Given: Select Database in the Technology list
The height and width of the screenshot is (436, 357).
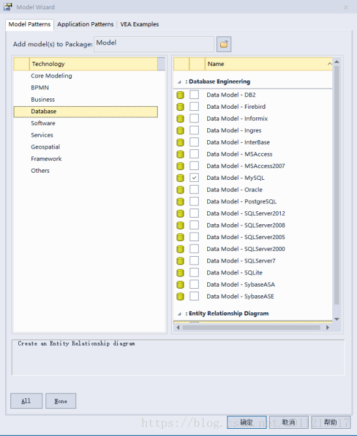Looking at the screenshot, I should pyautogui.click(x=85, y=111).
